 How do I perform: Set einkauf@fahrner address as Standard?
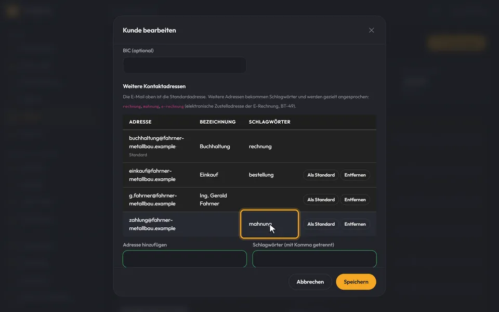(x=321, y=175)
